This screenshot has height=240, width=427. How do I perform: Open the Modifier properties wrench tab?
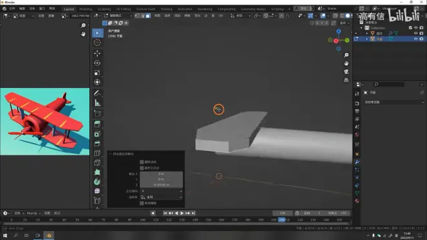(357, 162)
